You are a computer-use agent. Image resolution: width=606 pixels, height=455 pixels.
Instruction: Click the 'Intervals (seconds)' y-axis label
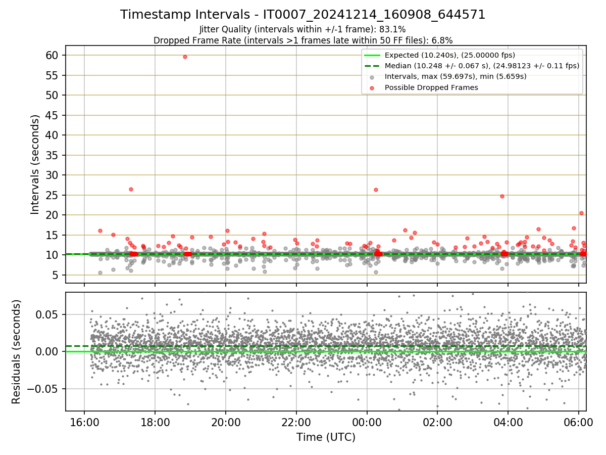coord(35,164)
